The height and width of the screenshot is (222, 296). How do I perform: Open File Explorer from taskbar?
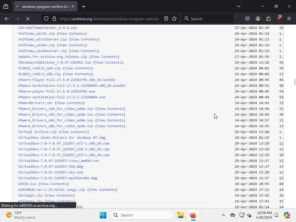(x=180, y=215)
